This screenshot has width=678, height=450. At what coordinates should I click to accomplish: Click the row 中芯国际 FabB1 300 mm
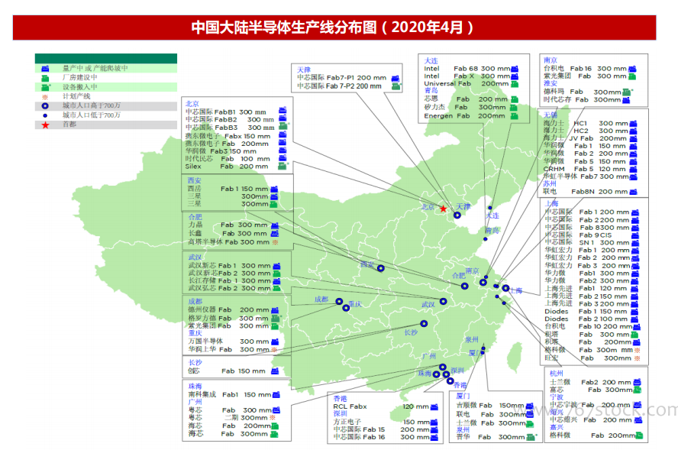pyautogui.click(x=236, y=112)
